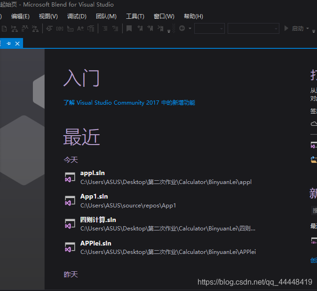Click the appl path ending in BinyuanLei\appl
The image size is (317, 291).
(166, 182)
